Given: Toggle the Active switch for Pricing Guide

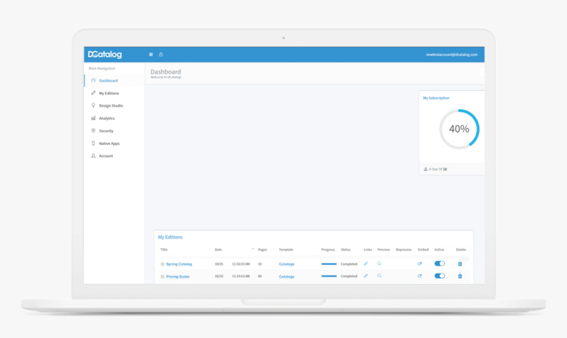Looking at the screenshot, I should coord(439,276).
